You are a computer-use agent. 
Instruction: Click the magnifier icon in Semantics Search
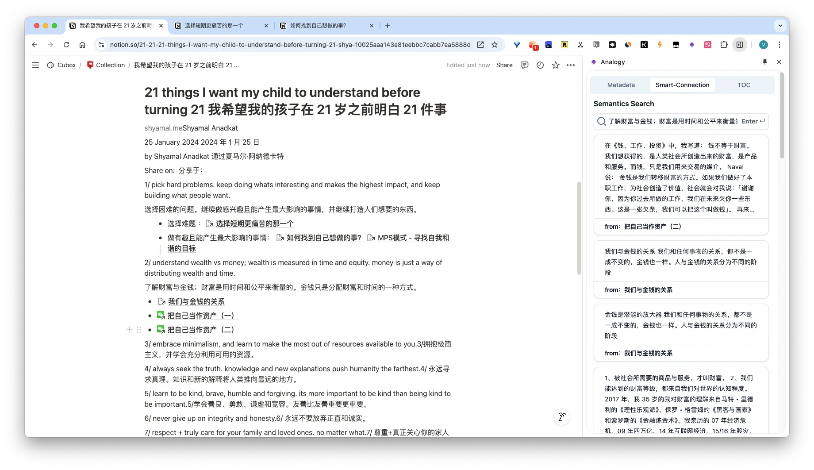(601, 121)
